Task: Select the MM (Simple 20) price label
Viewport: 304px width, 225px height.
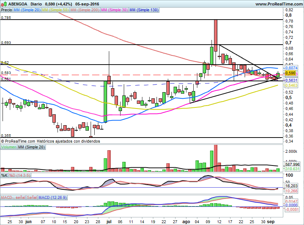Action: (27, 10)
